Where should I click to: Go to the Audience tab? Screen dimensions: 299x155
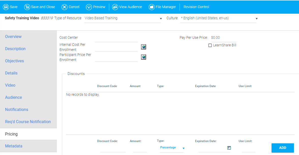pyautogui.click(x=13, y=98)
